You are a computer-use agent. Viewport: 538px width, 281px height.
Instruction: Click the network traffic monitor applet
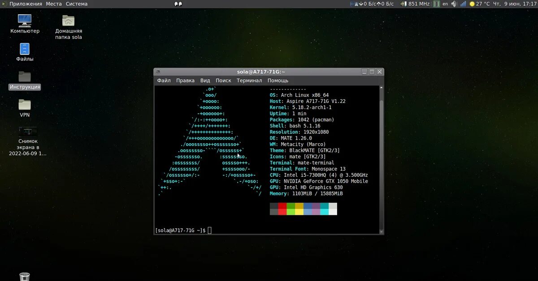372,4
